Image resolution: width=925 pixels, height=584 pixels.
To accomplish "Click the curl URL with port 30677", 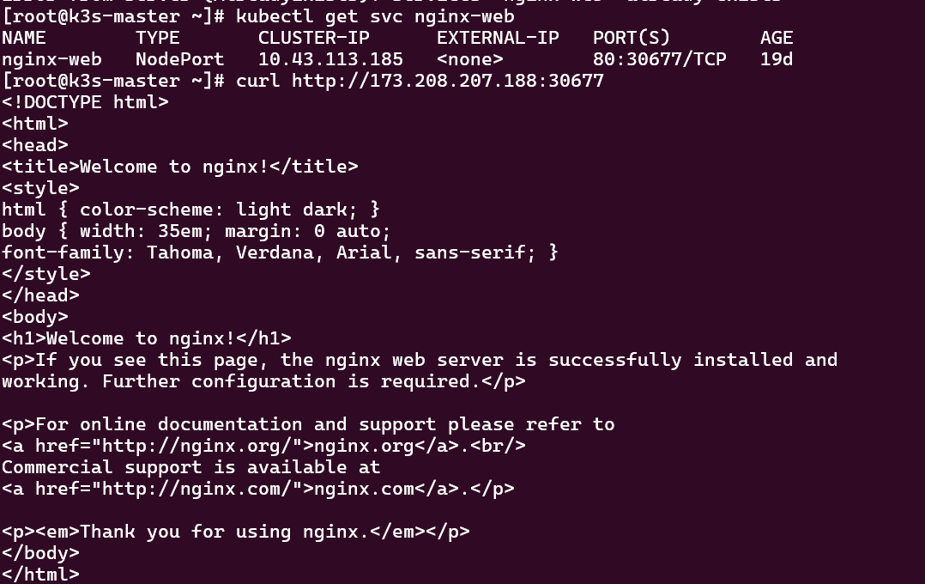I will click(448, 81).
